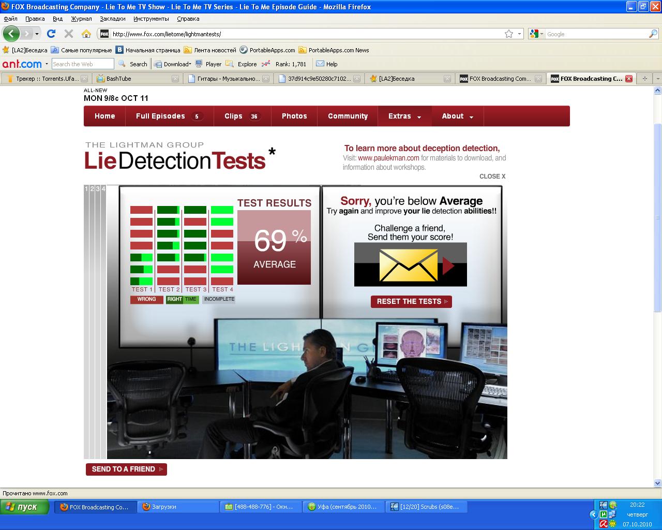Switch to Загрузки taskbar window
This screenshot has width=662, height=530.
click(x=178, y=507)
